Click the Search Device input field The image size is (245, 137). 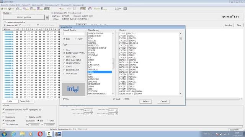[73, 34]
